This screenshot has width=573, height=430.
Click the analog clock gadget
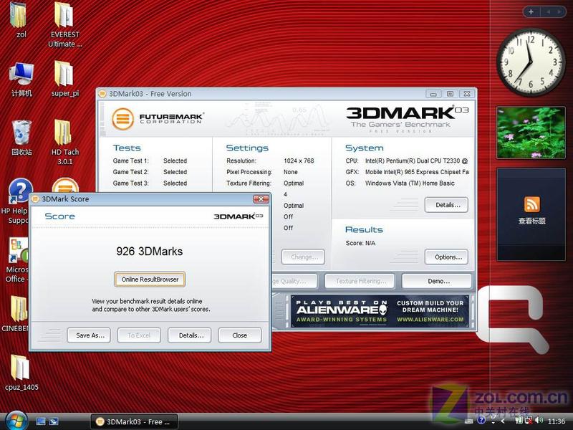(531, 62)
